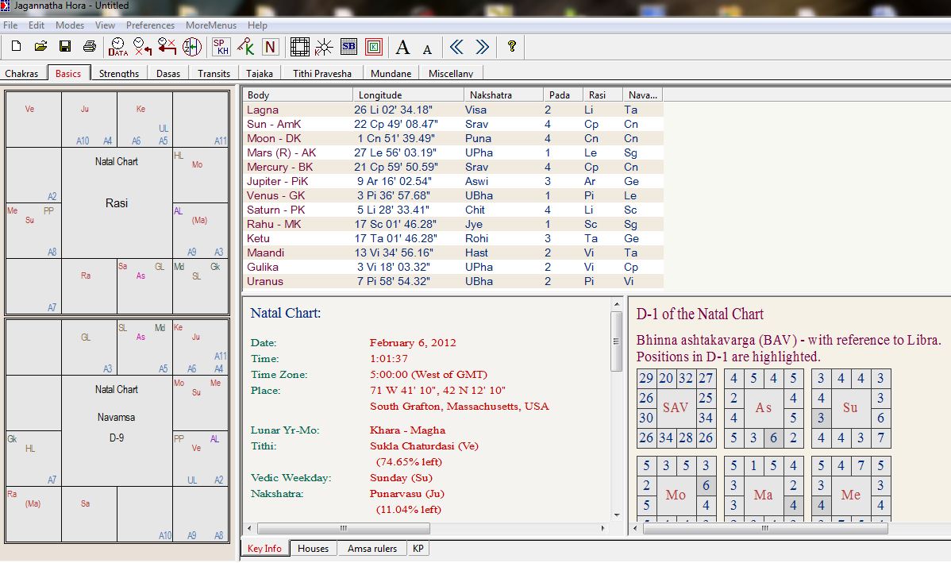Open the Preferences menu
The image size is (951, 563).
pos(150,25)
